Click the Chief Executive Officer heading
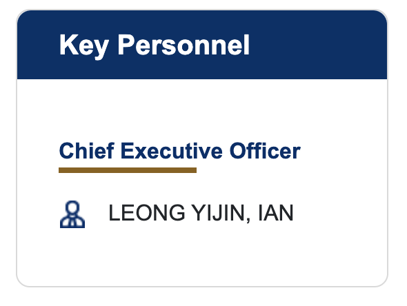Image resolution: width=407 pixels, height=306 pixels. (179, 151)
